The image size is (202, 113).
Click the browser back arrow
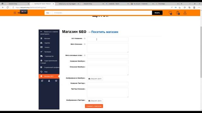(3, 8)
